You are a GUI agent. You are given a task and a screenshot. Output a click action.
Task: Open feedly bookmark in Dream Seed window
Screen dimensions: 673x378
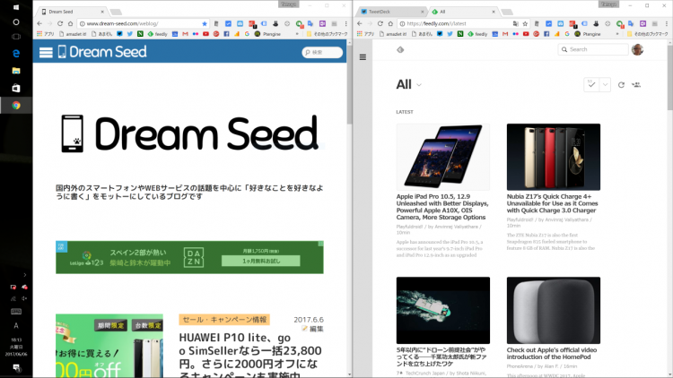click(158, 34)
